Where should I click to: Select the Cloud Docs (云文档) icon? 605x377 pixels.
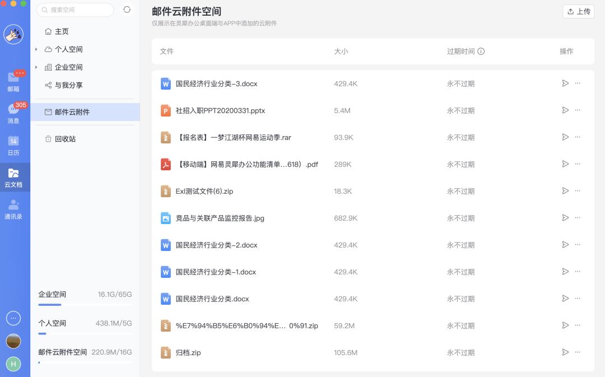(x=13, y=175)
